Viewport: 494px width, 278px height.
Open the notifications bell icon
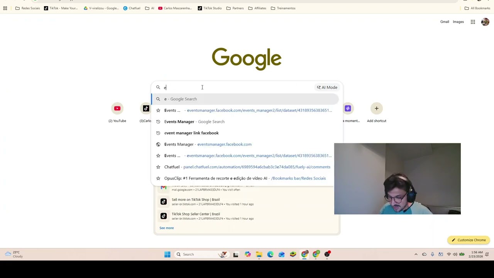tap(487, 254)
